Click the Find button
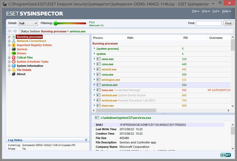The image size is (237, 161). (228, 23)
